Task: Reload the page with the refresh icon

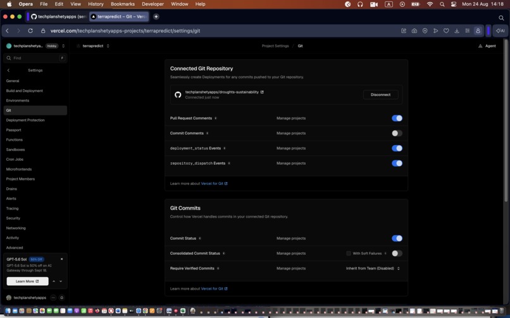Action: pyautogui.click(x=30, y=31)
